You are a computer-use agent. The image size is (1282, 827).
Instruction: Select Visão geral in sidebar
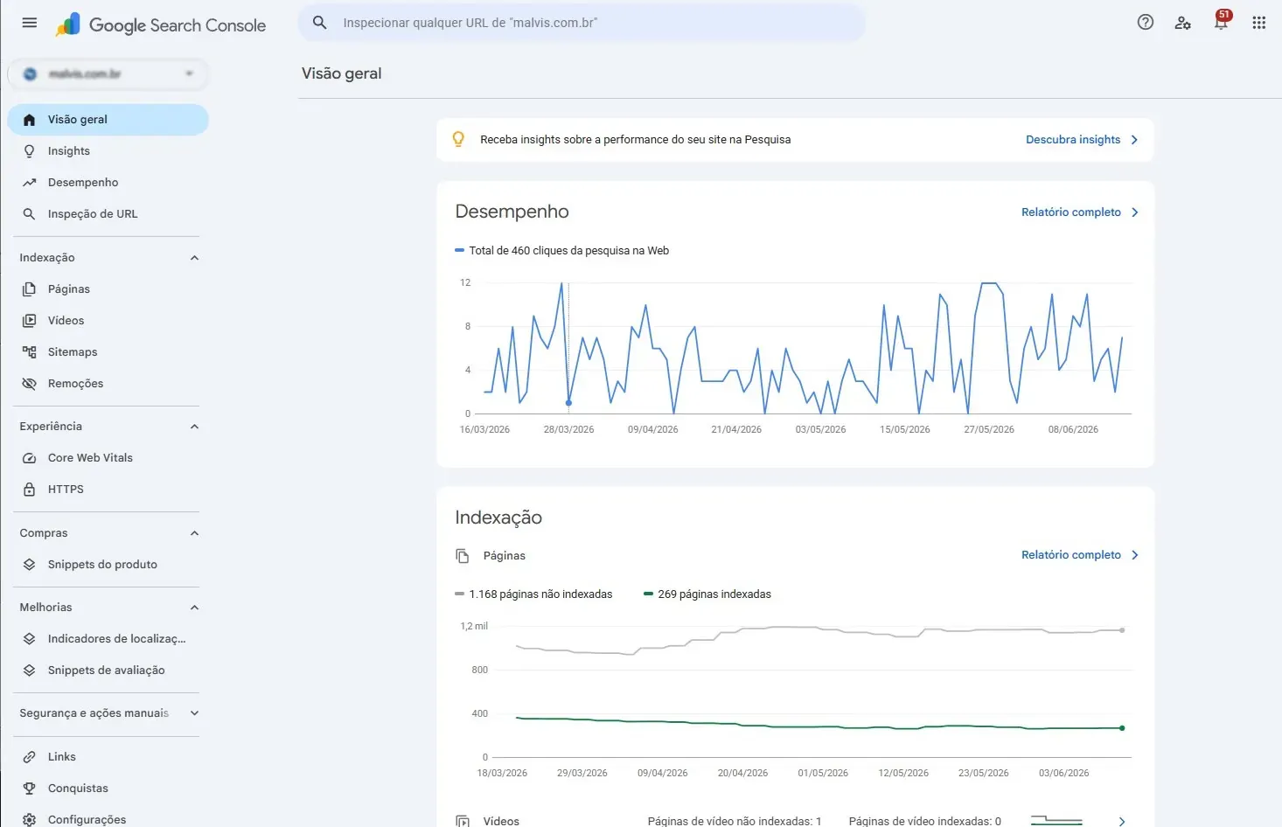point(108,120)
